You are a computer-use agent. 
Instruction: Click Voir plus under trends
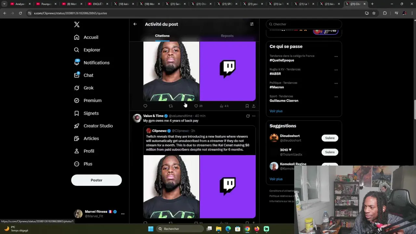[x=276, y=111]
